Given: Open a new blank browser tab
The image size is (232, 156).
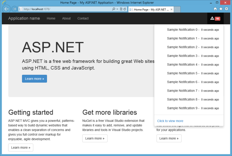Looking at the screenshot, I should (x=177, y=10).
